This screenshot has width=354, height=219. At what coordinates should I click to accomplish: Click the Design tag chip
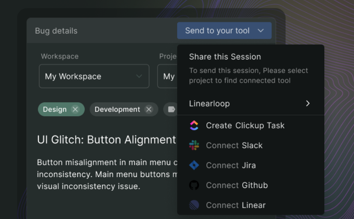click(x=55, y=109)
